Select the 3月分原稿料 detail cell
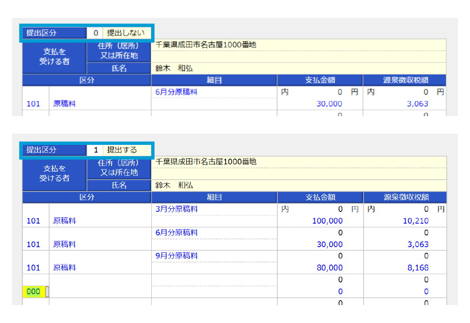The image size is (470, 323). click(x=176, y=209)
